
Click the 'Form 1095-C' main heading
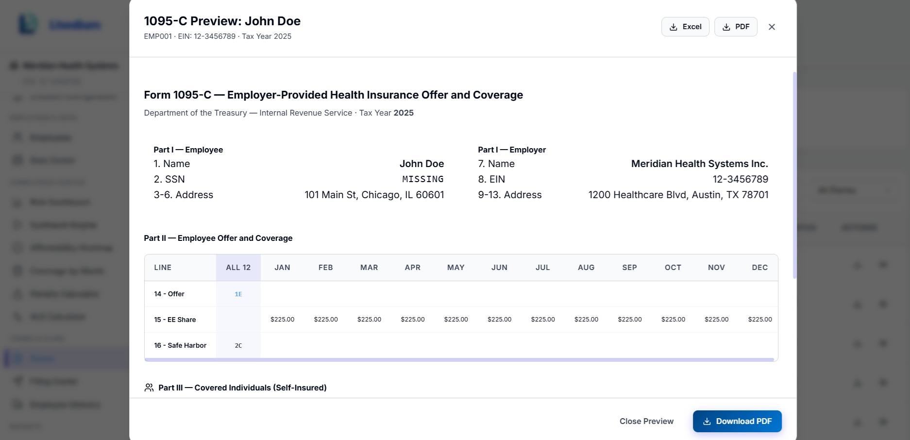[333, 95]
